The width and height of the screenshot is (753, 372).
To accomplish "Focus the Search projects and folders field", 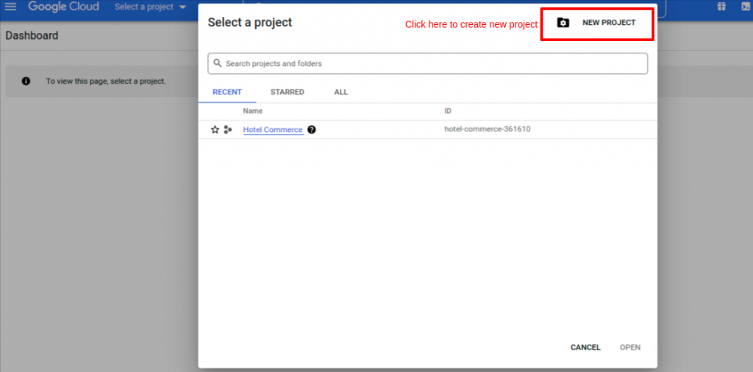I will (427, 63).
